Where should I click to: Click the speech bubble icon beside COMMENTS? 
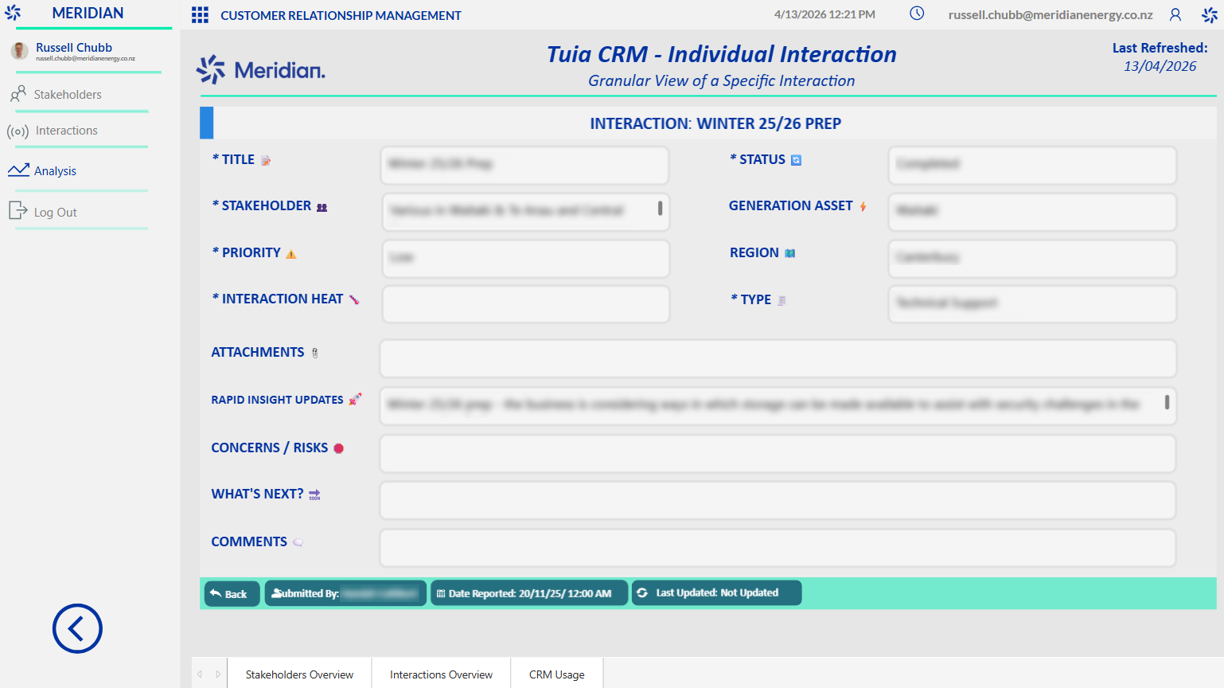point(298,542)
